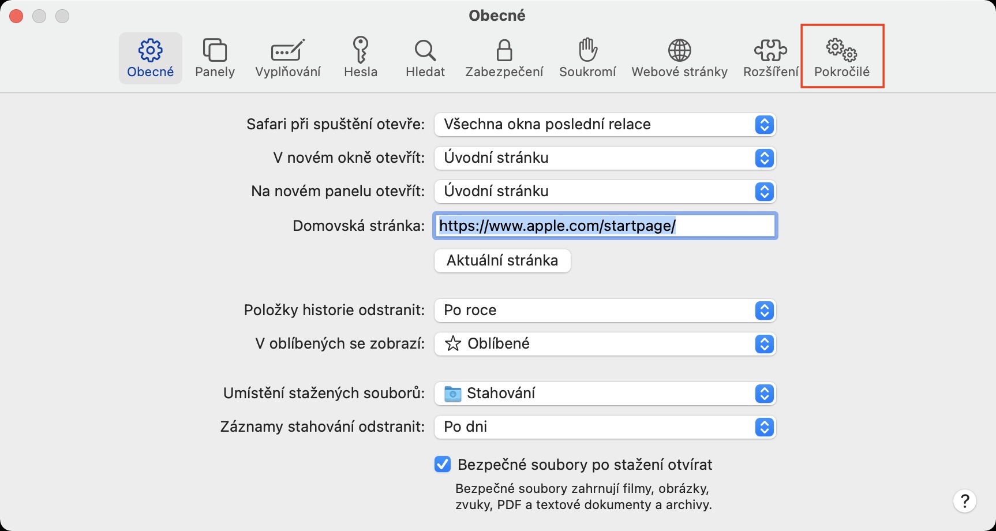
Task: Click the help question mark button
Action: coord(964,501)
